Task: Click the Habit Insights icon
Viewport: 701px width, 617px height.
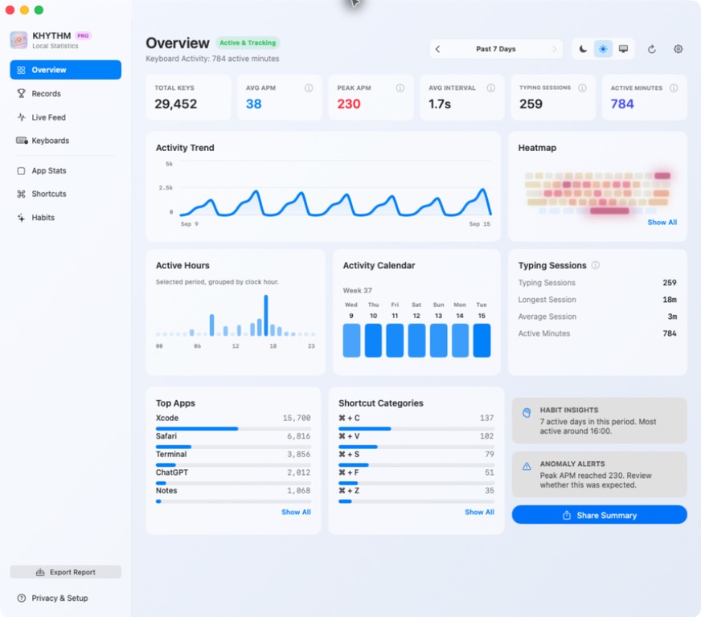Action: tap(527, 412)
